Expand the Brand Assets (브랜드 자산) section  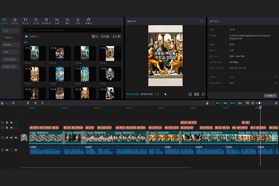tap(10, 67)
